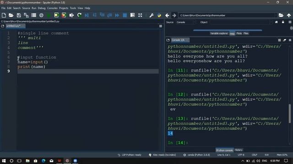This screenshot has height=164, width=293.
Task: Switch to Plots tab
Action: pos(239,33)
